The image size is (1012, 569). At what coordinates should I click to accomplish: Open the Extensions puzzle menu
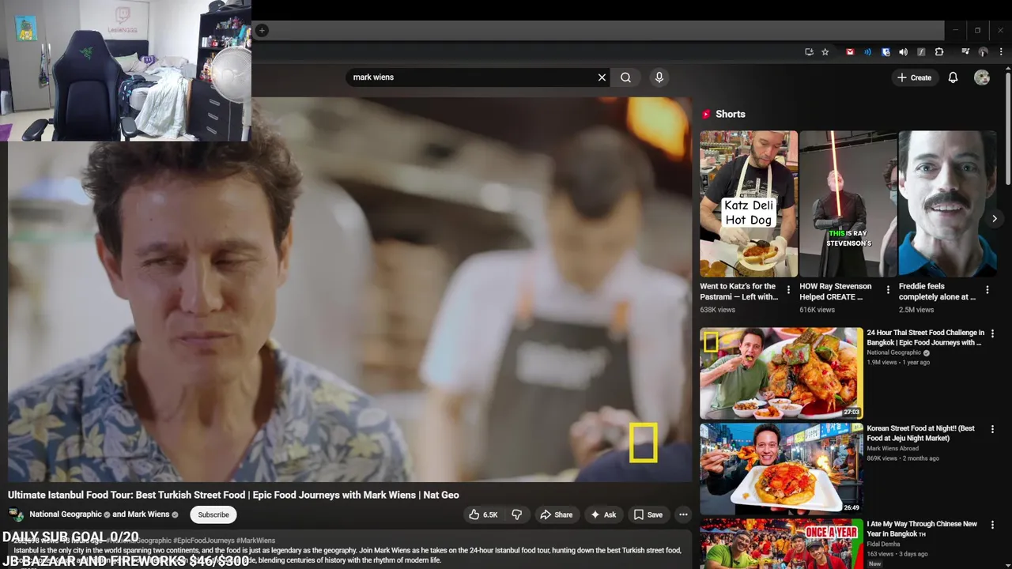point(939,52)
